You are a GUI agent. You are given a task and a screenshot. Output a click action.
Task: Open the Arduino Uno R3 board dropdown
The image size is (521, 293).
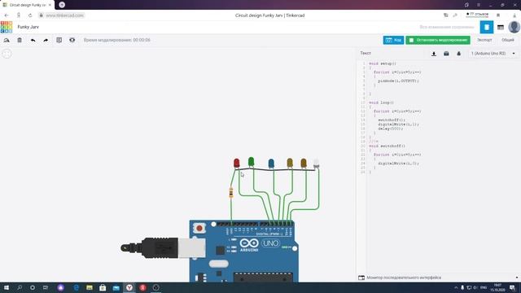click(493, 54)
